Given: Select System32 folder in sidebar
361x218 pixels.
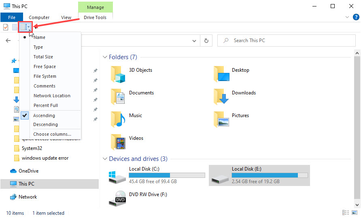Looking at the screenshot, I should pos(32,148).
